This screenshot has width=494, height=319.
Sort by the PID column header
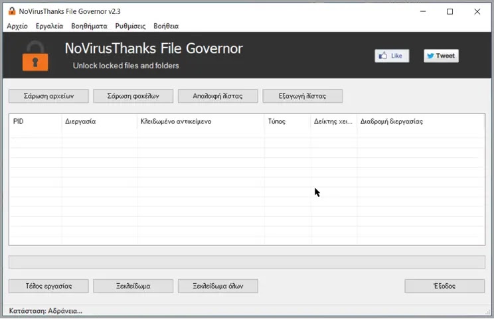click(x=35, y=121)
